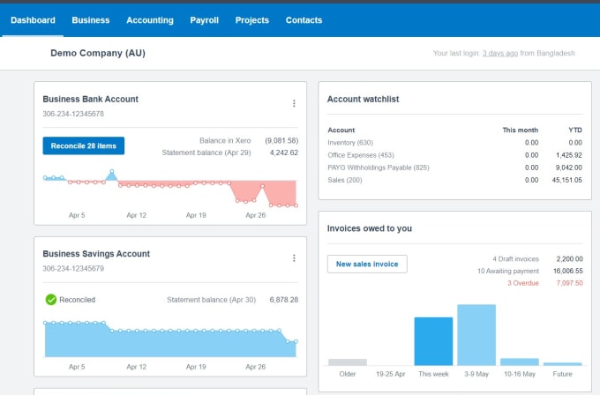Click the 19-25 Apr axis label
This screenshot has height=395, width=600.
coord(390,374)
